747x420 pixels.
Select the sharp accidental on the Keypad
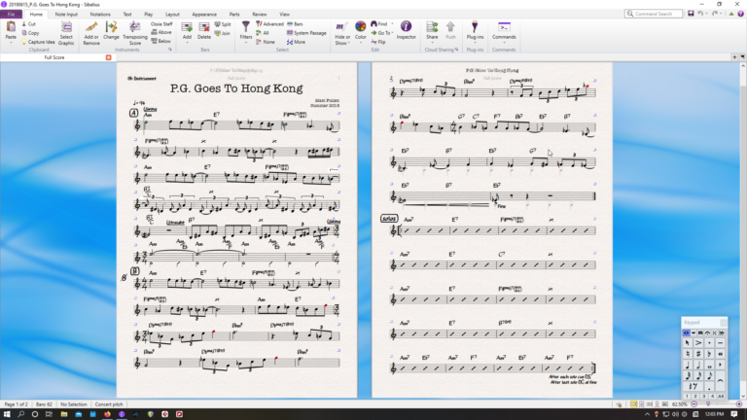click(698, 354)
